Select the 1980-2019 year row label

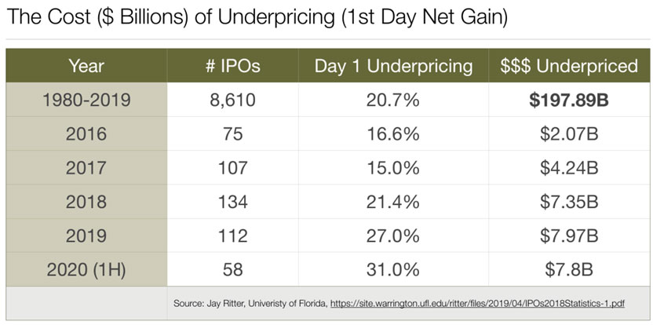[86, 100]
